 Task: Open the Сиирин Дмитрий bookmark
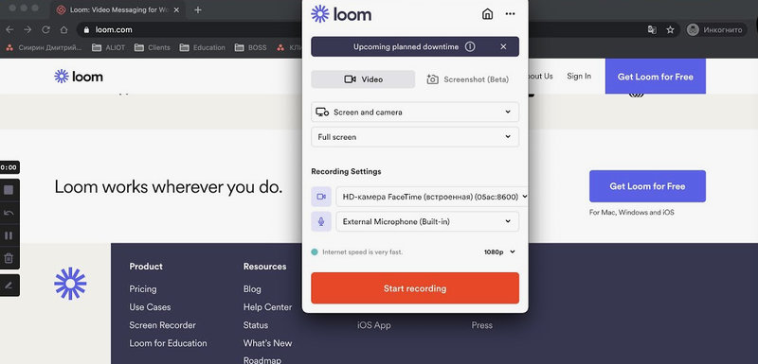(x=44, y=47)
